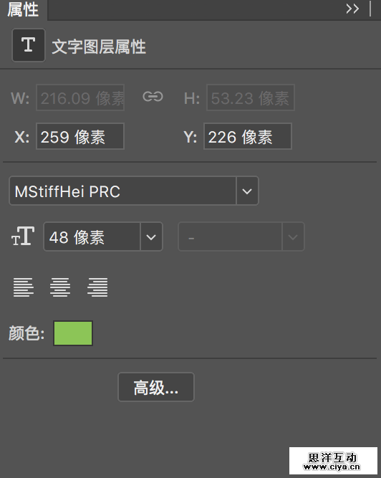Screen dimensions: 381x478
Task: Open the MStiffHei PRC font dropdown arrow
Action: click(247, 191)
